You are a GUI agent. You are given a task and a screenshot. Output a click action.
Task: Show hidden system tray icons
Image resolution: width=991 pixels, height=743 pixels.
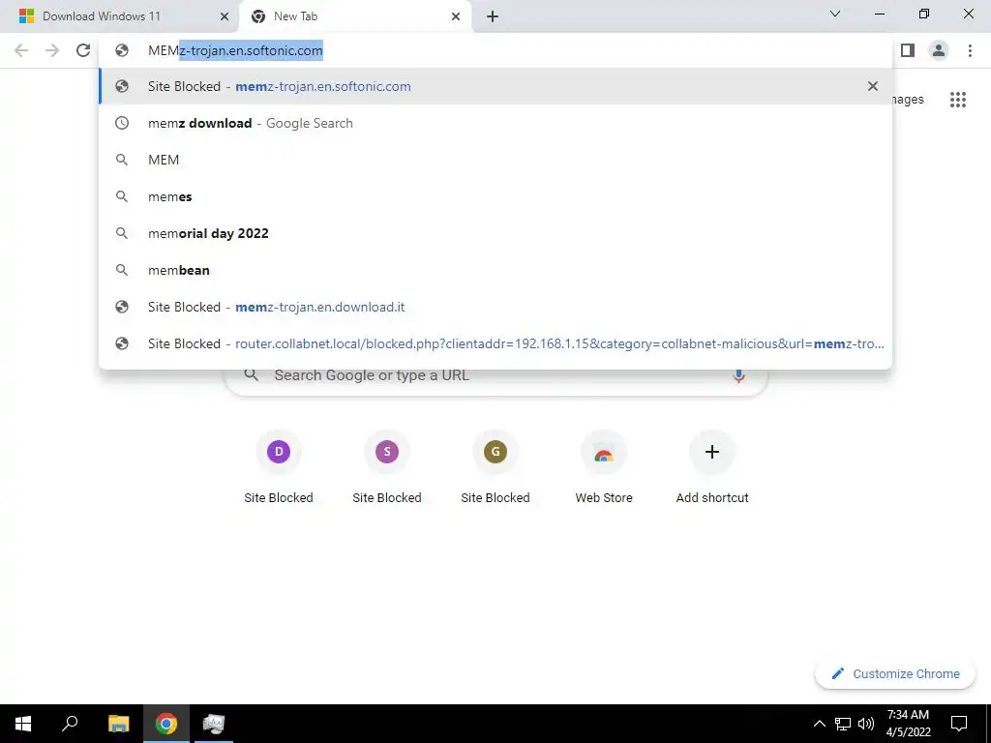tap(819, 724)
